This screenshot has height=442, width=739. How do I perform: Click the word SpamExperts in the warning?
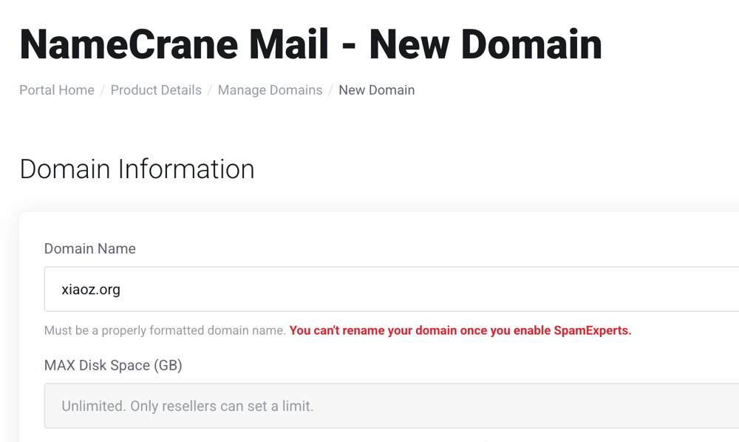[593, 330]
